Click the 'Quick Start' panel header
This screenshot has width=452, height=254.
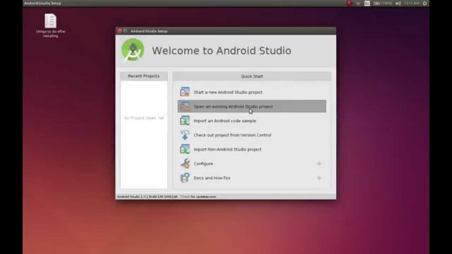[x=252, y=76]
